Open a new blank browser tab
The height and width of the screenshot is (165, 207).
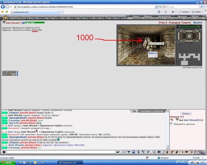click(61, 12)
